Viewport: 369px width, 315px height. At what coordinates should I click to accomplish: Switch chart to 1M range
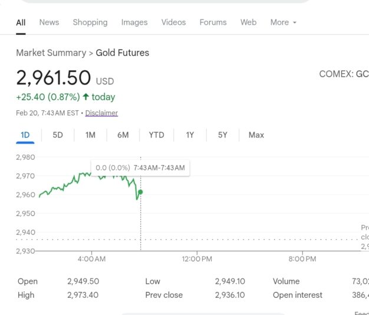click(90, 135)
